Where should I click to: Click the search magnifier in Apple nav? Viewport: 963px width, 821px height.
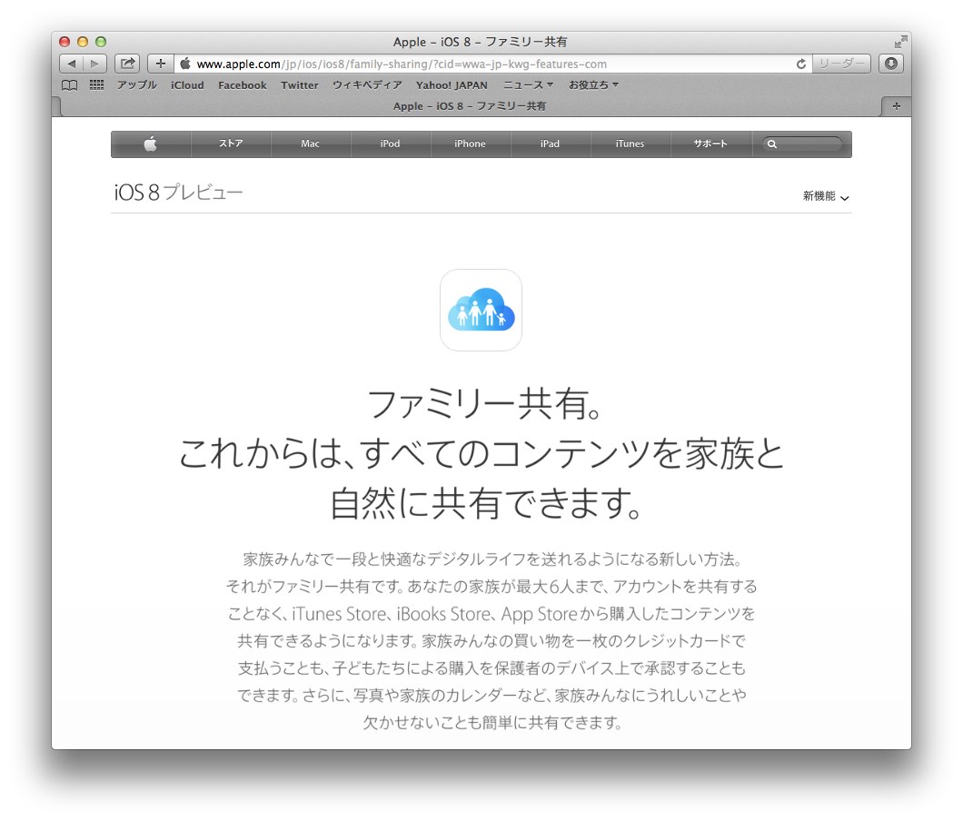point(772,144)
